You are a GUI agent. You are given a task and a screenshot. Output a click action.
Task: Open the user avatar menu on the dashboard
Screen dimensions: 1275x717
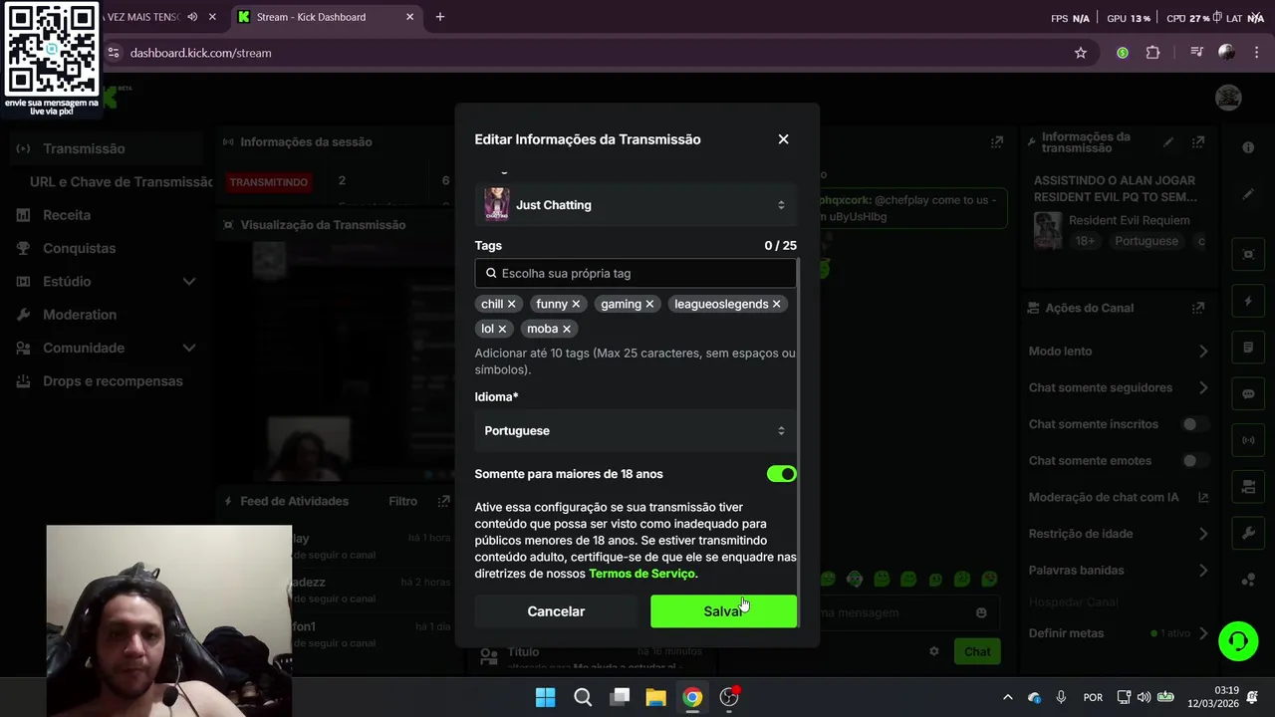[1228, 98]
